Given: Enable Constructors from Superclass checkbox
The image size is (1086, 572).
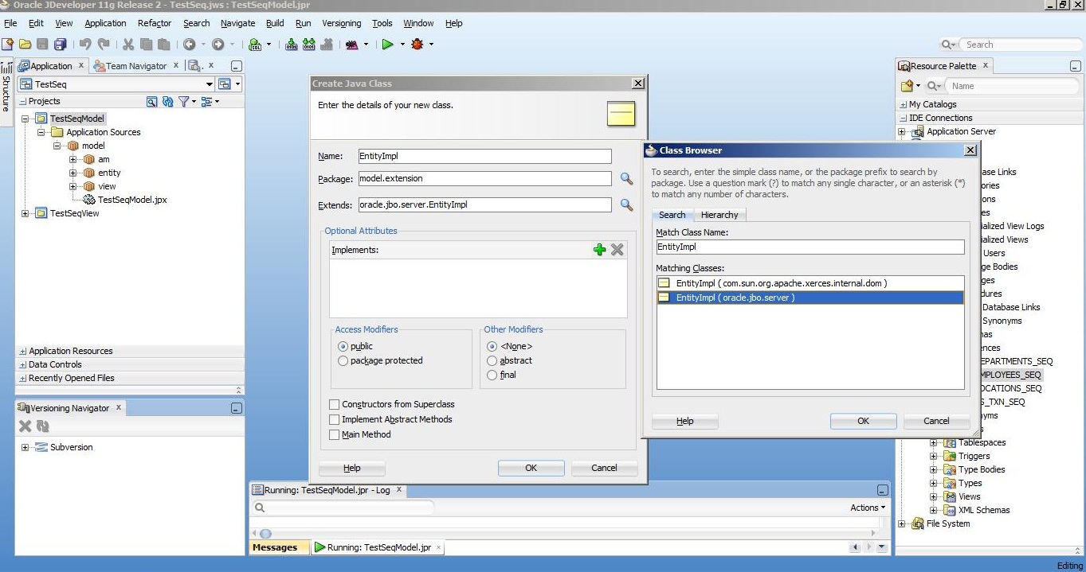Looking at the screenshot, I should pyautogui.click(x=334, y=404).
